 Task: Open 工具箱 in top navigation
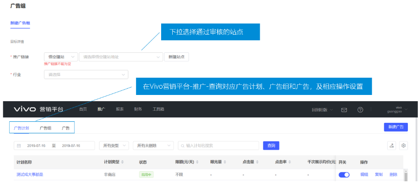[158, 109]
